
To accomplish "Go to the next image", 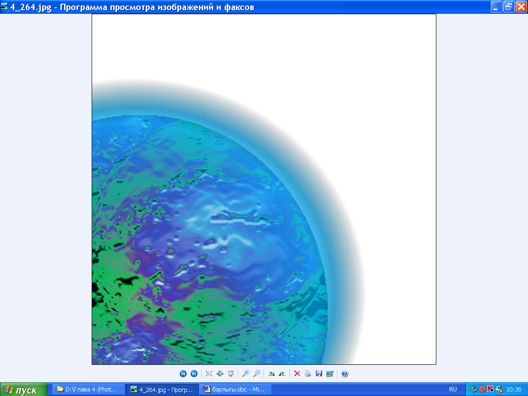I will coord(194,374).
